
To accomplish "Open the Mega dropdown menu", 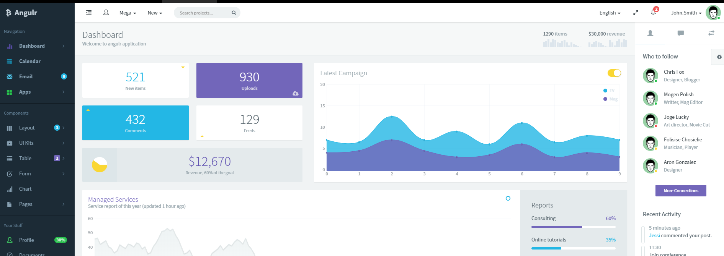I will pos(127,13).
